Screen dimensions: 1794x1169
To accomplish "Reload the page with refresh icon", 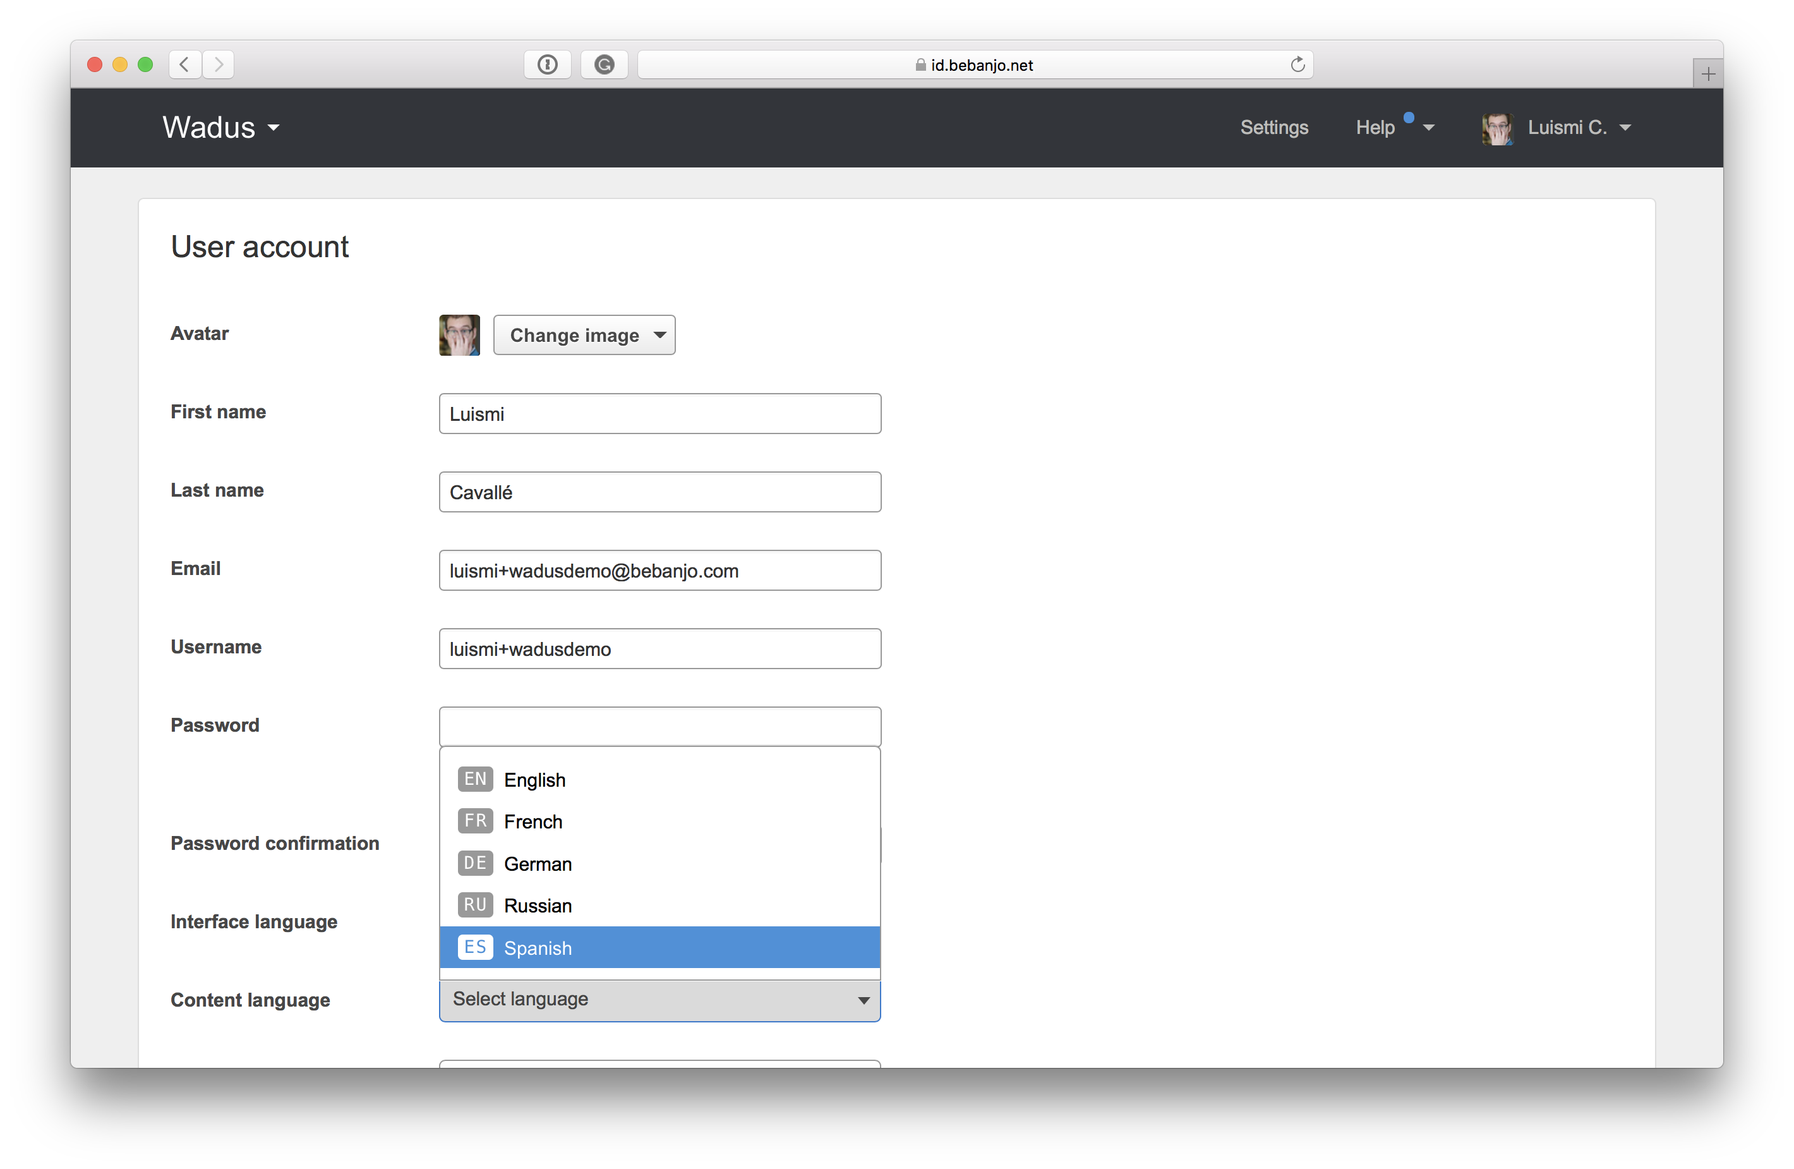I will tap(1297, 64).
